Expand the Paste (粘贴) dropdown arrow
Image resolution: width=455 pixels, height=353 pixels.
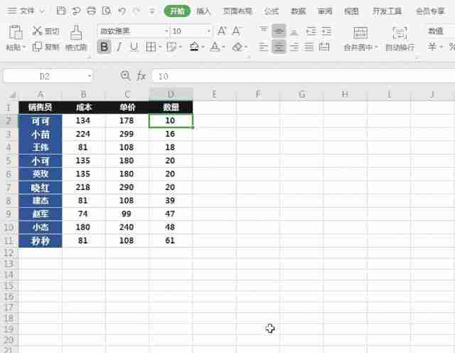coord(24,47)
